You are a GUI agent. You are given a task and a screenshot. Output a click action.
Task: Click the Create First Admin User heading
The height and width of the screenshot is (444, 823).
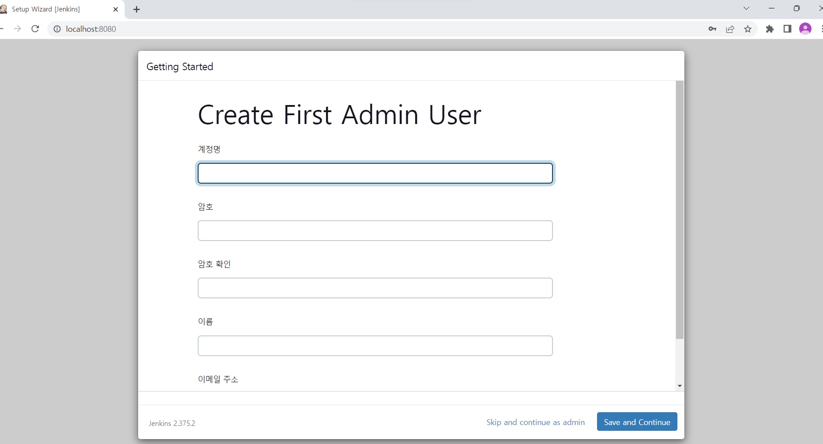tap(339, 115)
